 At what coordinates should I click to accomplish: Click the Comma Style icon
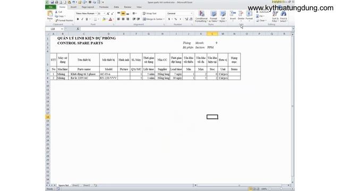pyautogui.click(x=181, y=19)
